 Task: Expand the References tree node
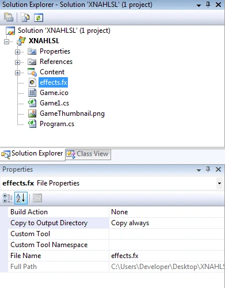click(x=17, y=62)
